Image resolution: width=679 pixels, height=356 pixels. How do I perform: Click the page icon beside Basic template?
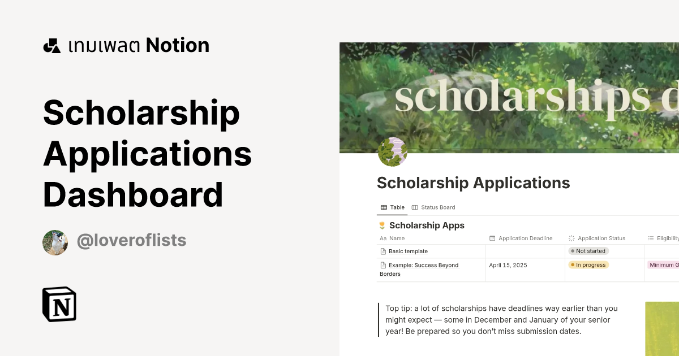(383, 251)
